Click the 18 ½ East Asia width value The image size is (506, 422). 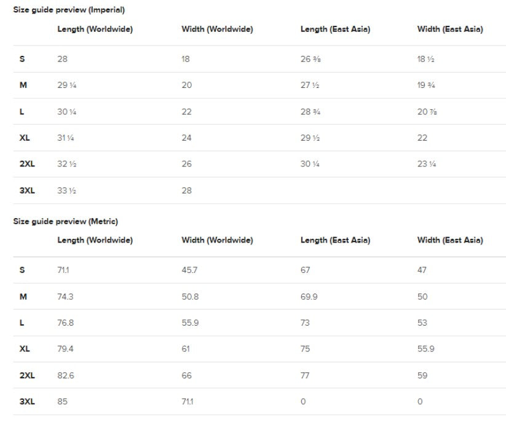(426, 59)
